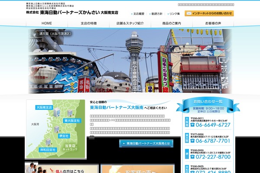Click the 大阪南 vertical office tag
Viewport: 260px width, 173px height.
pyautogui.click(x=187, y=122)
